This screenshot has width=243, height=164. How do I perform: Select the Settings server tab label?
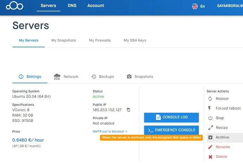coord(34,76)
